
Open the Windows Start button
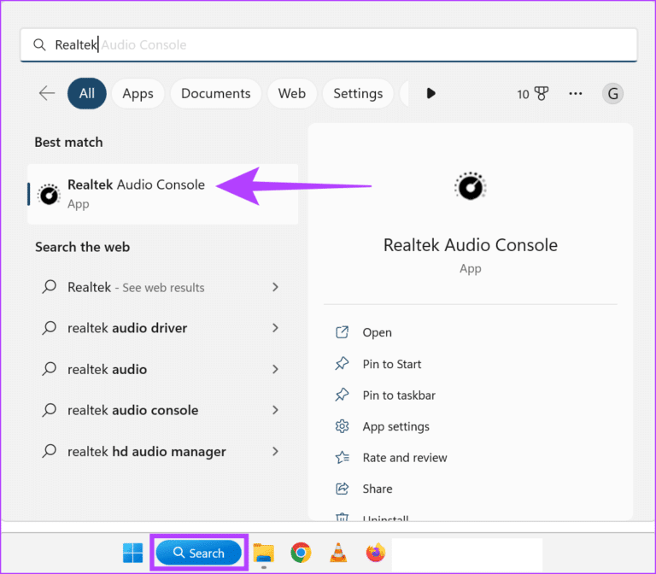coord(133,553)
